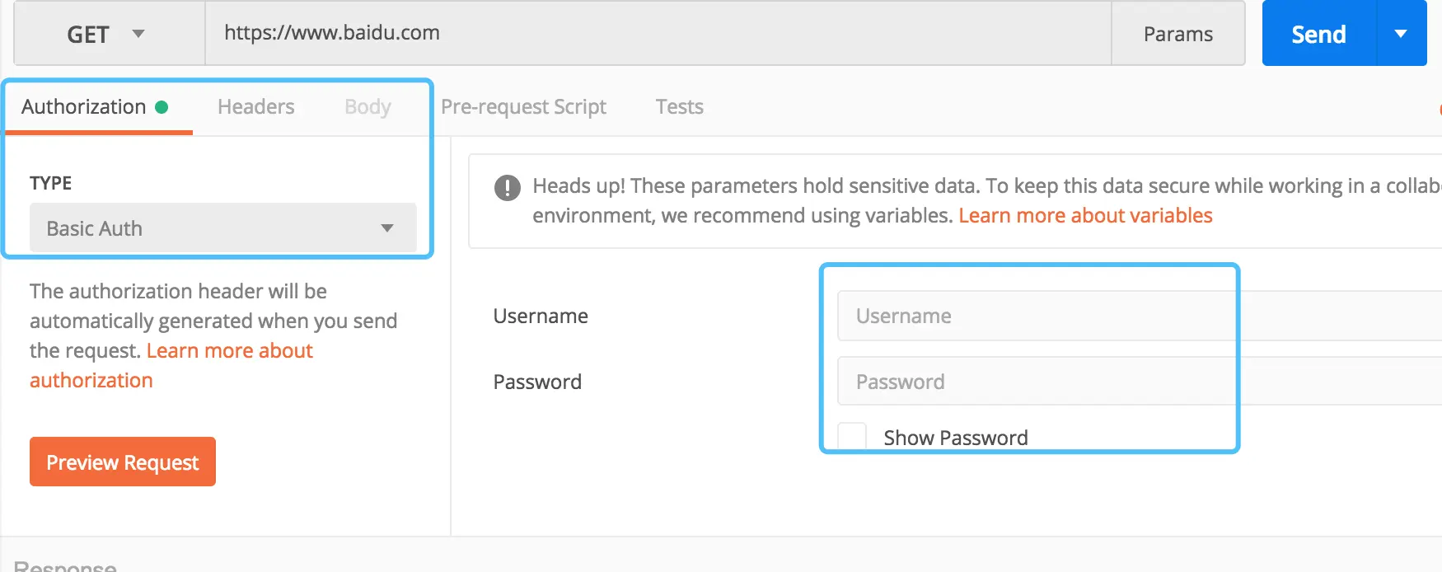Click the orange Preview Request button

coord(123,462)
